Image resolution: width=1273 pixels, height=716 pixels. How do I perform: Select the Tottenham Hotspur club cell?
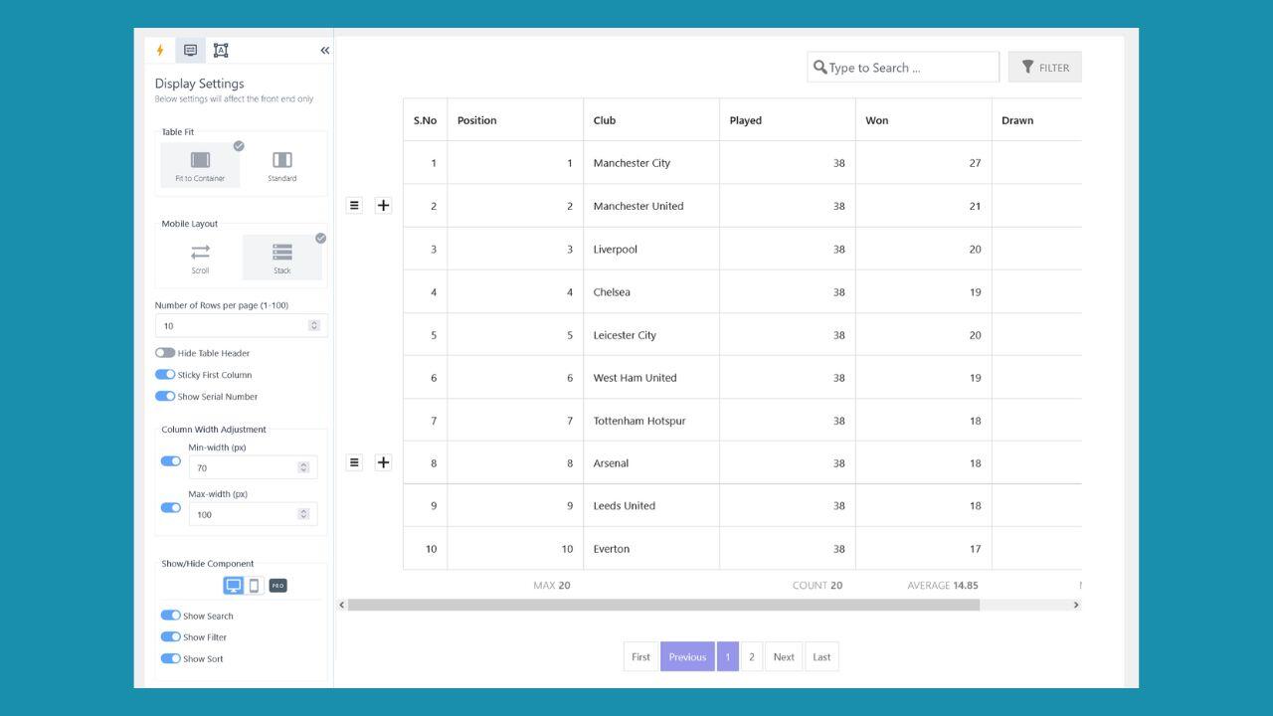[651, 421]
